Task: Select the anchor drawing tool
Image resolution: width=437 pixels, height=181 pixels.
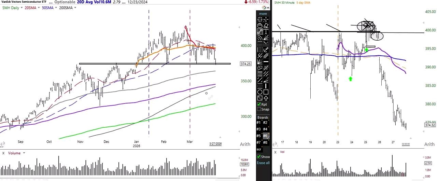Action: click(266, 50)
